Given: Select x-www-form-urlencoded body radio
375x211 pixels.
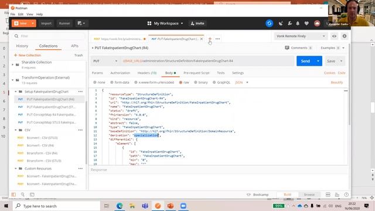Looking at the screenshot, I should click(136, 82).
